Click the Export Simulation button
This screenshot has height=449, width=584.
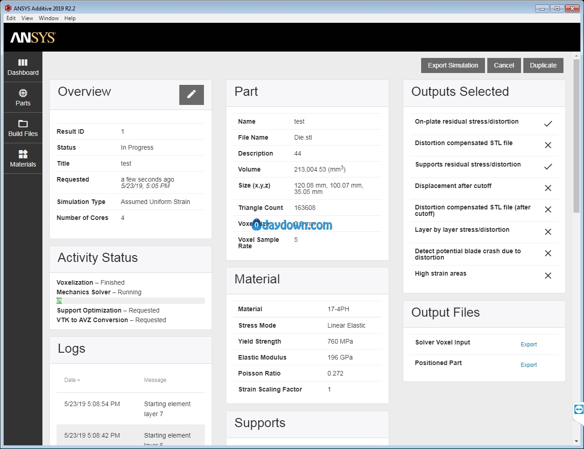pos(453,65)
